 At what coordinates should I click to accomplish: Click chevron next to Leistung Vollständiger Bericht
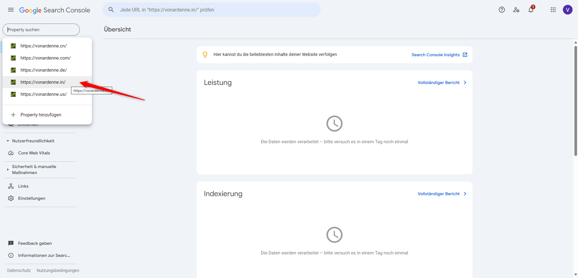pos(465,82)
